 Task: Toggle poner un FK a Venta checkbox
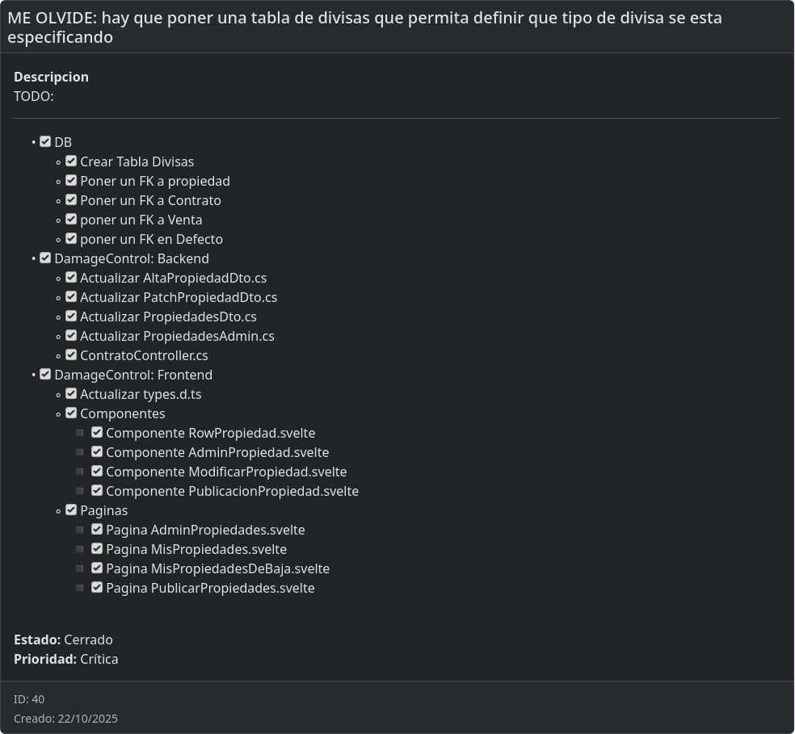click(x=71, y=219)
